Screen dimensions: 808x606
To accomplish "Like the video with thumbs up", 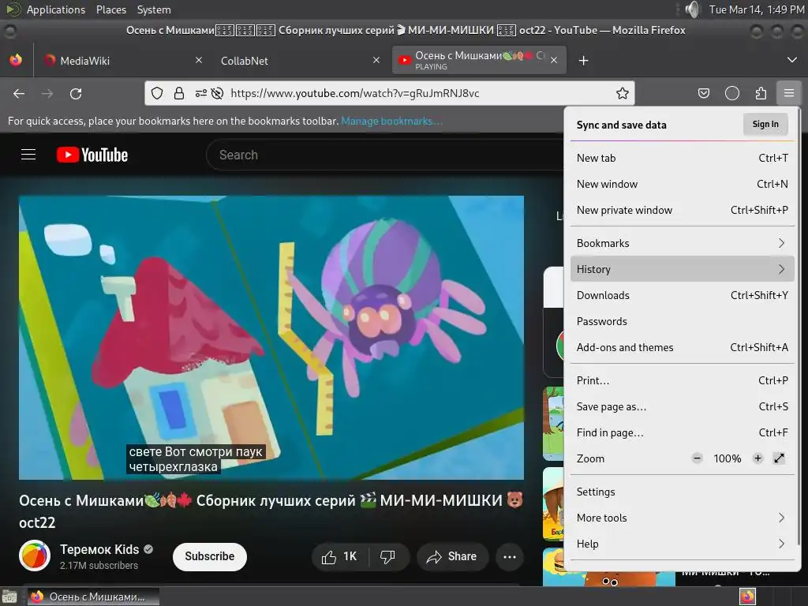I will 339,556.
